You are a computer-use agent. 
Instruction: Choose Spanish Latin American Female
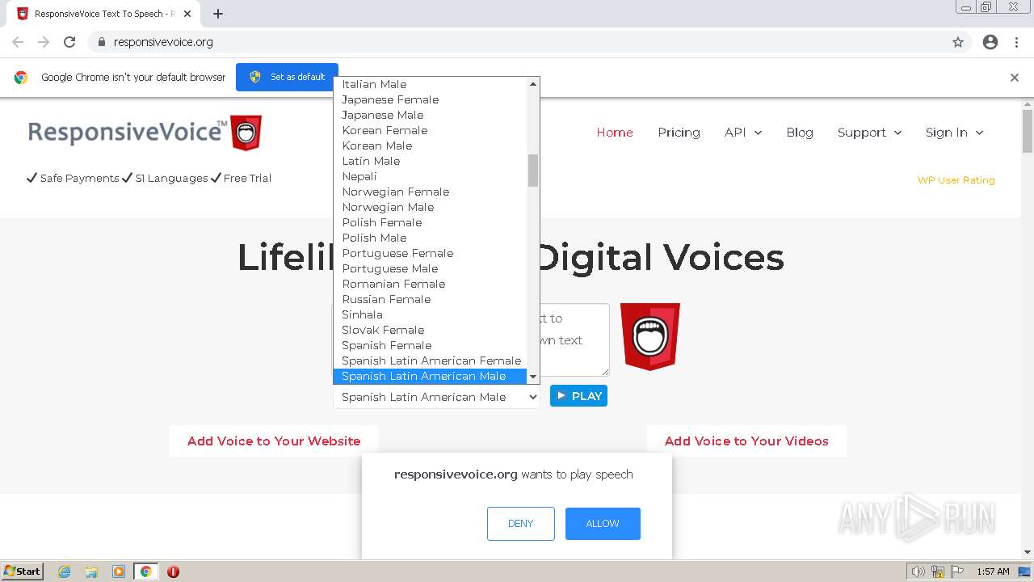tap(431, 361)
